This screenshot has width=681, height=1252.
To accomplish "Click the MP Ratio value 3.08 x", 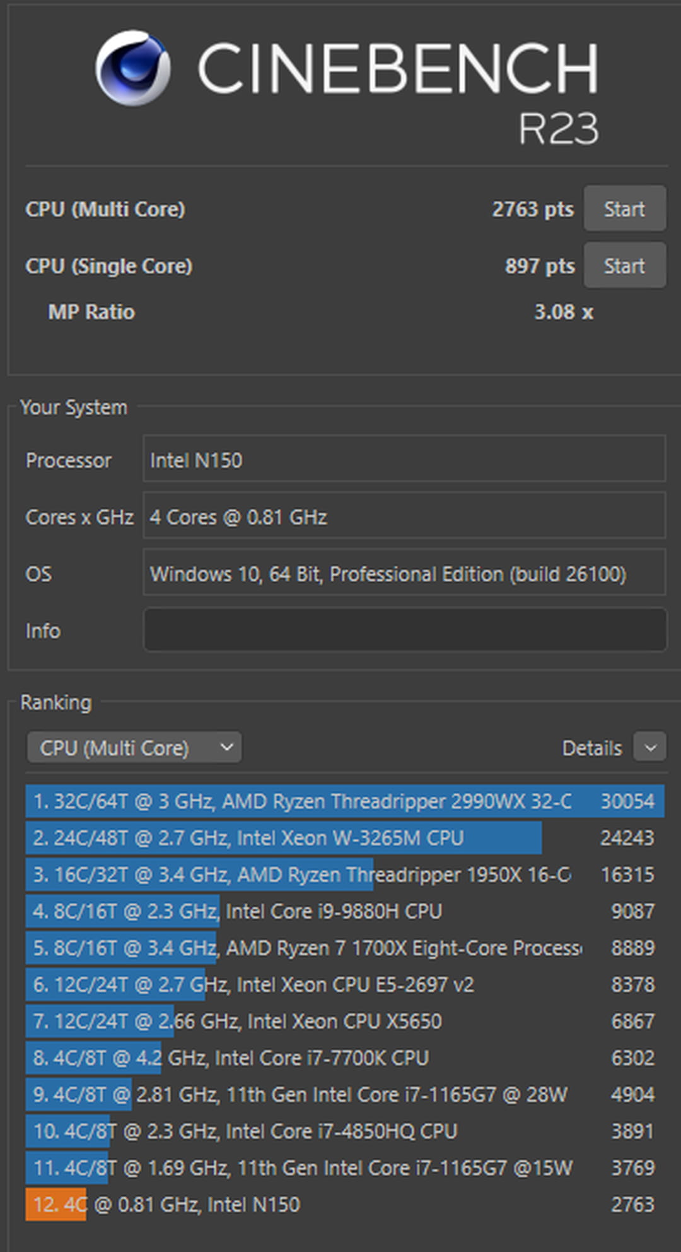I will pyautogui.click(x=564, y=312).
